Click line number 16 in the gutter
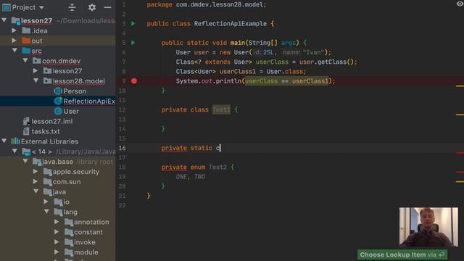Screen dimensions: 464x261 [x=123, y=148]
